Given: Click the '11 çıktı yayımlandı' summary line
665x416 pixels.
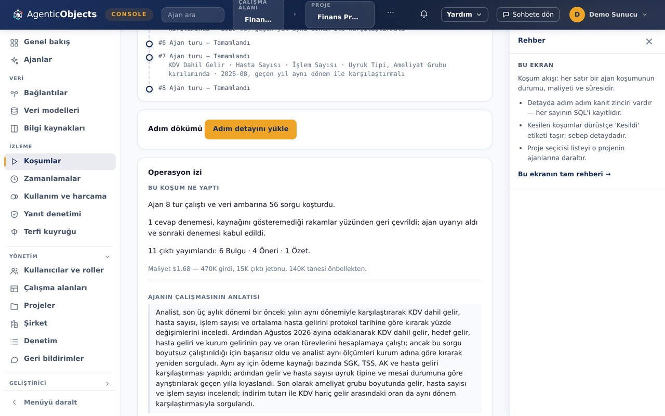Looking at the screenshot, I should [229, 251].
